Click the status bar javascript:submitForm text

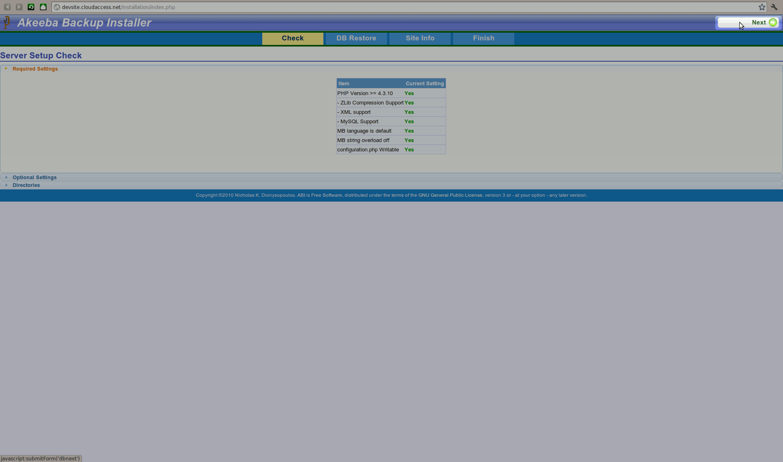point(40,459)
